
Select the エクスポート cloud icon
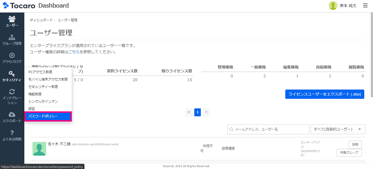coord(12,116)
